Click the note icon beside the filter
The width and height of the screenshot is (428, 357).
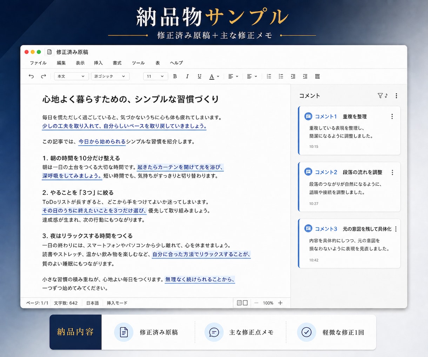(386, 95)
